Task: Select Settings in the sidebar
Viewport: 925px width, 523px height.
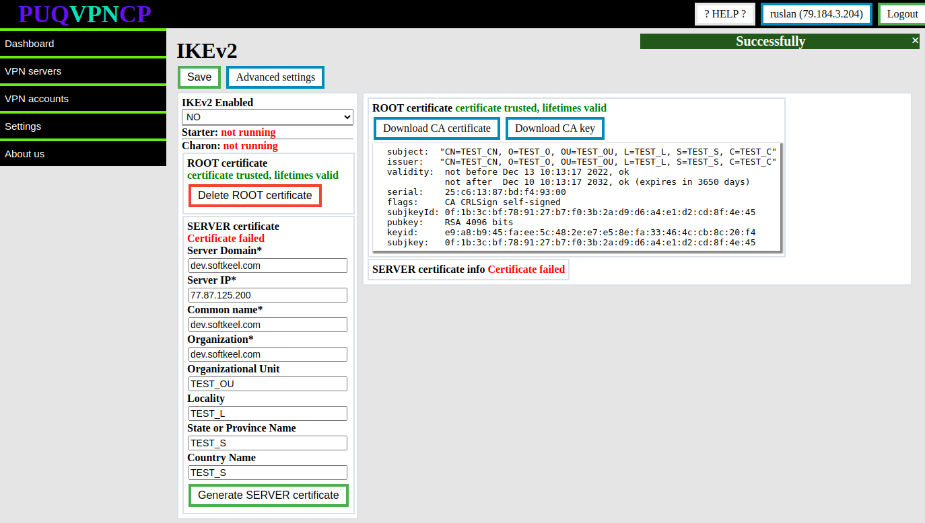Action: point(83,126)
